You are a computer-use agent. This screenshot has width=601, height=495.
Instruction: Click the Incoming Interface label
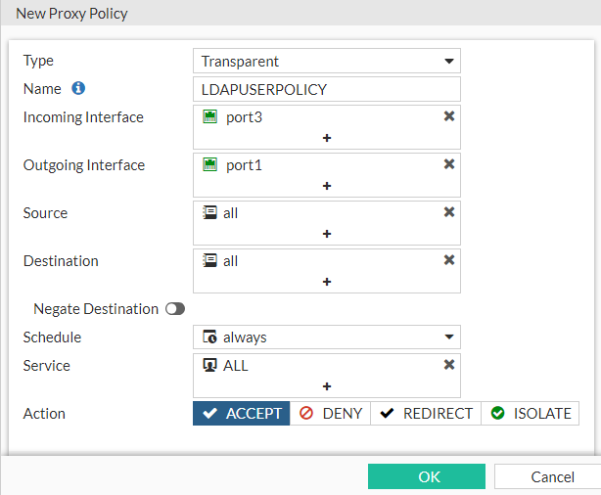coord(83,117)
